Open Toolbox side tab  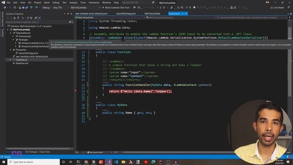pyautogui.click(x=2, y=33)
